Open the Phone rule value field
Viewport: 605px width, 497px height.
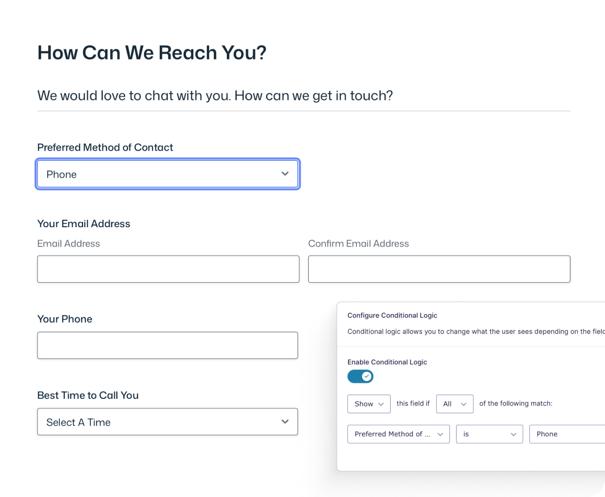coord(566,434)
